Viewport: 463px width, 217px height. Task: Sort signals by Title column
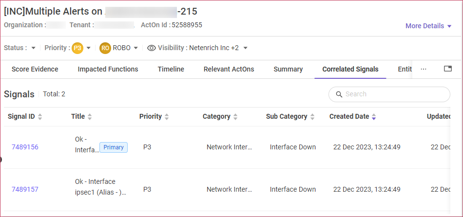(90, 117)
